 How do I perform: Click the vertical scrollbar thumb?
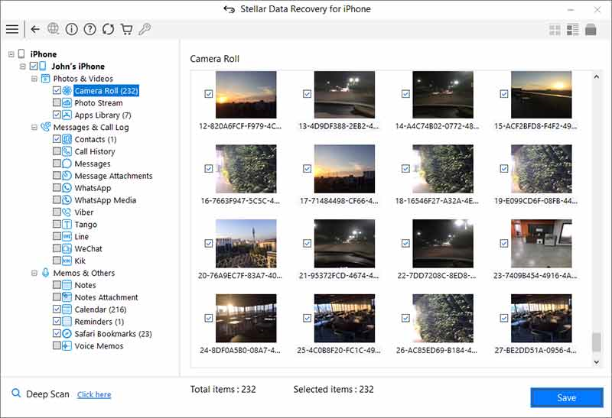[597, 342]
